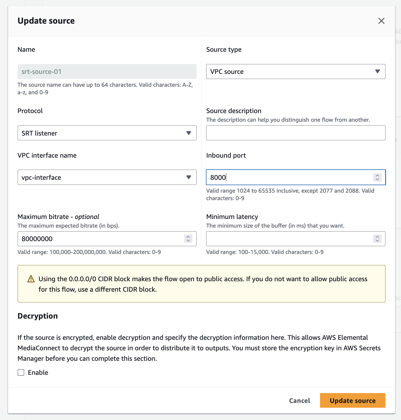Click the Source description text field

(x=296, y=133)
